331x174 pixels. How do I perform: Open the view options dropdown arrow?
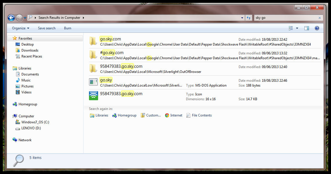tap(297, 28)
